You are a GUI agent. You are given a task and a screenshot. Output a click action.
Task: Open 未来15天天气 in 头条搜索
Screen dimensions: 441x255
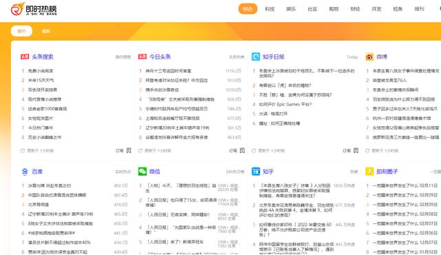[41, 81]
